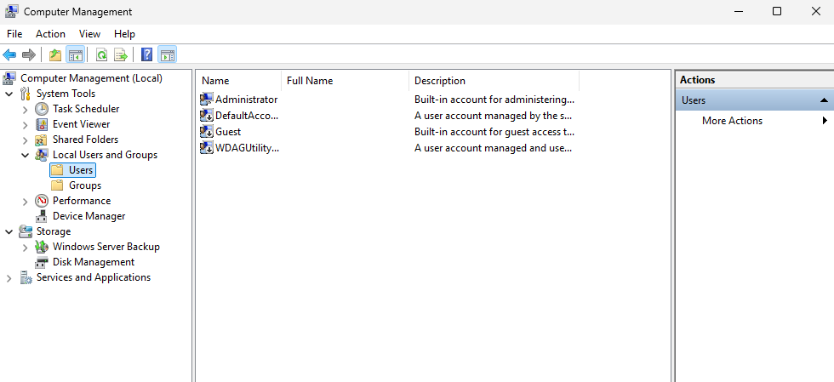Collapse the Local Users and Groups node
834x382 pixels.
click(25, 155)
